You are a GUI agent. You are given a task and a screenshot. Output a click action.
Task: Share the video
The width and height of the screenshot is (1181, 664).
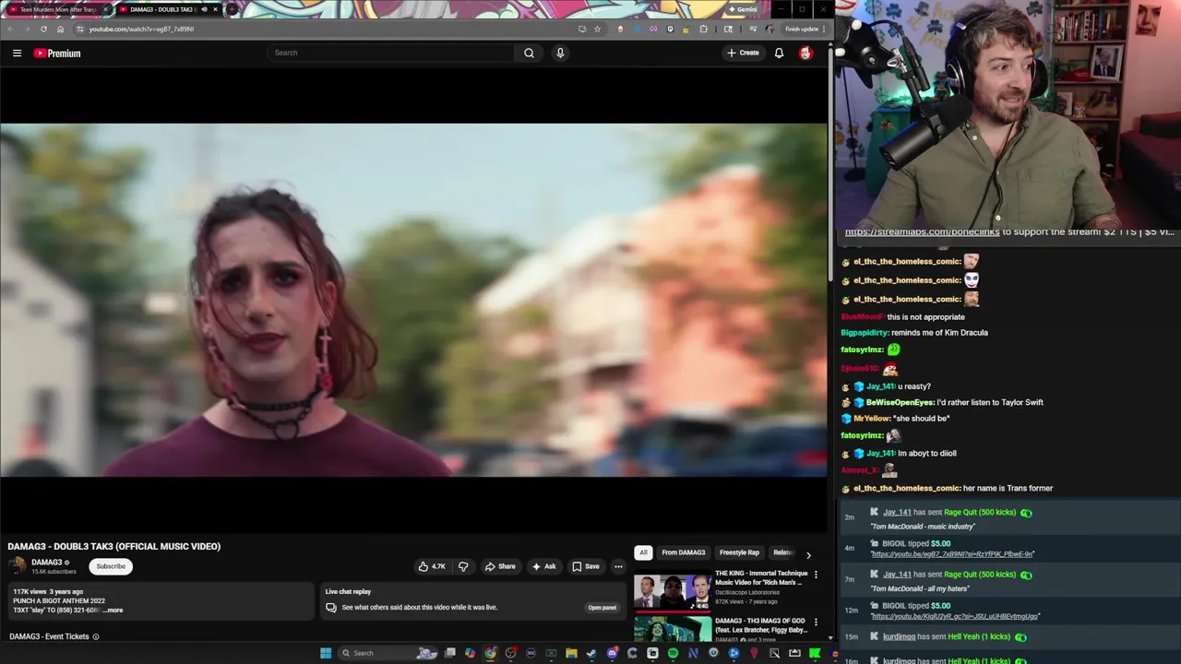point(500,566)
